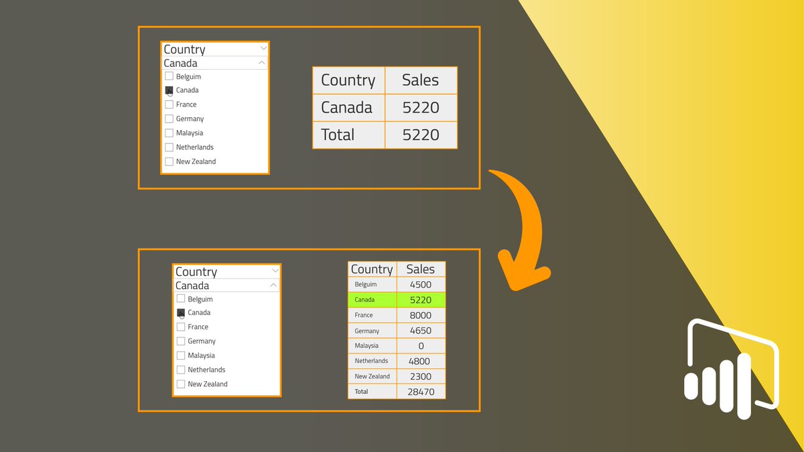The height and width of the screenshot is (452, 804).
Task: Select the Total label in the upper table
Action: 348,135
